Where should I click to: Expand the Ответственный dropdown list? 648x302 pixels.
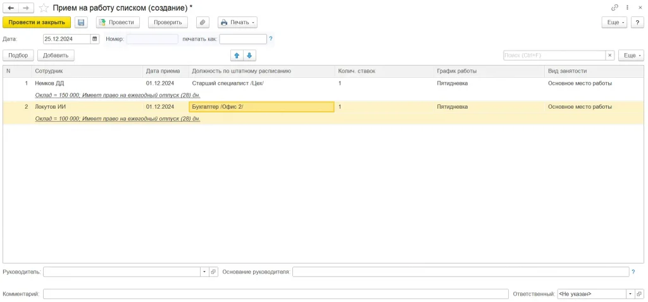point(630,294)
